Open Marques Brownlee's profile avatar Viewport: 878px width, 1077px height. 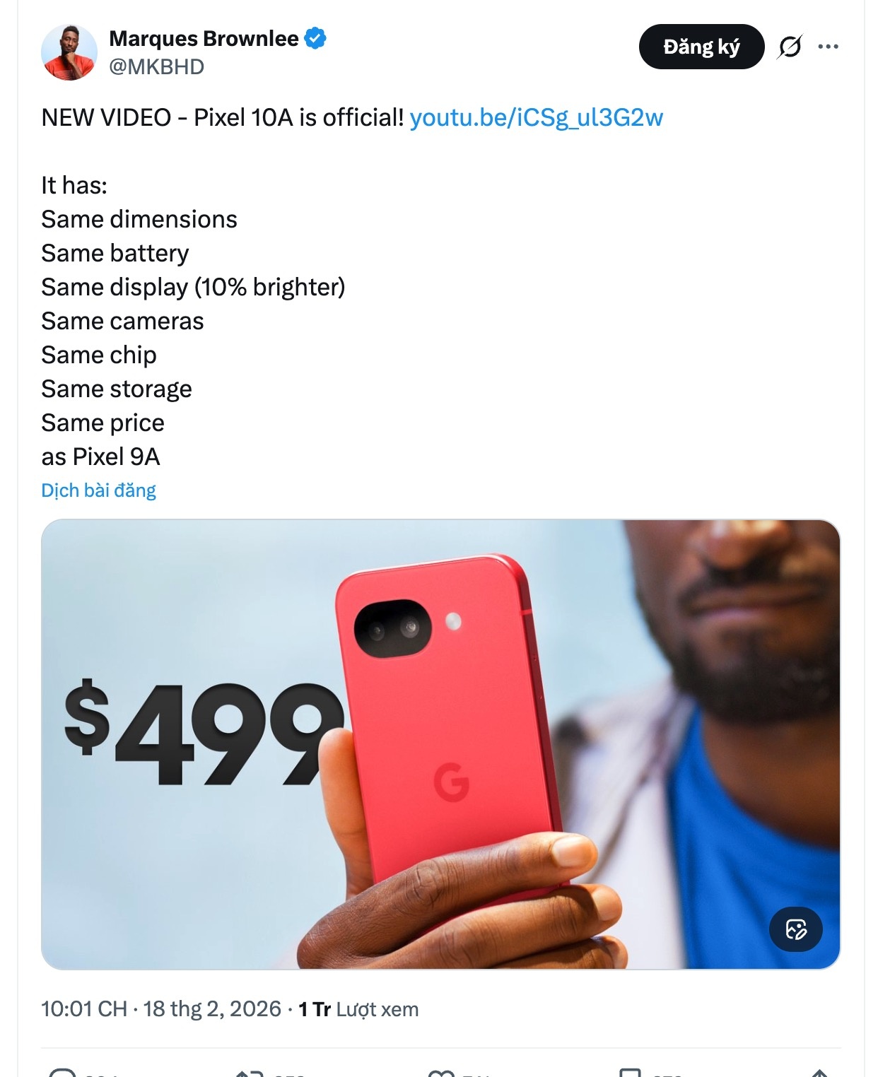(x=69, y=52)
